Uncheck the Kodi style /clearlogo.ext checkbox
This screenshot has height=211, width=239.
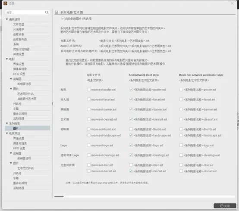coord(131,155)
